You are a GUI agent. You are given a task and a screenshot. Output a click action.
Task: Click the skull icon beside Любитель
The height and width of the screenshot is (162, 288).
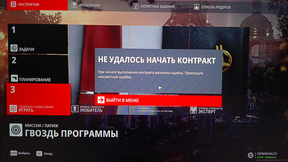pos(75,109)
